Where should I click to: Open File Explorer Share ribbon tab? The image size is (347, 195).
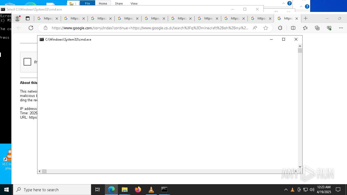(x=119, y=4)
